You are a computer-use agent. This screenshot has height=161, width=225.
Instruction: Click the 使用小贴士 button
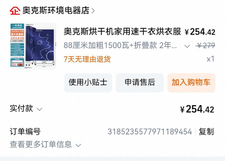click(x=88, y=83)
